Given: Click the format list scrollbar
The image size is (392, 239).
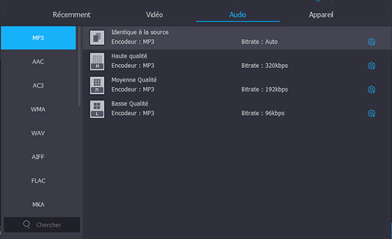Looking at the screenshot, I should [x=80, y=66].
